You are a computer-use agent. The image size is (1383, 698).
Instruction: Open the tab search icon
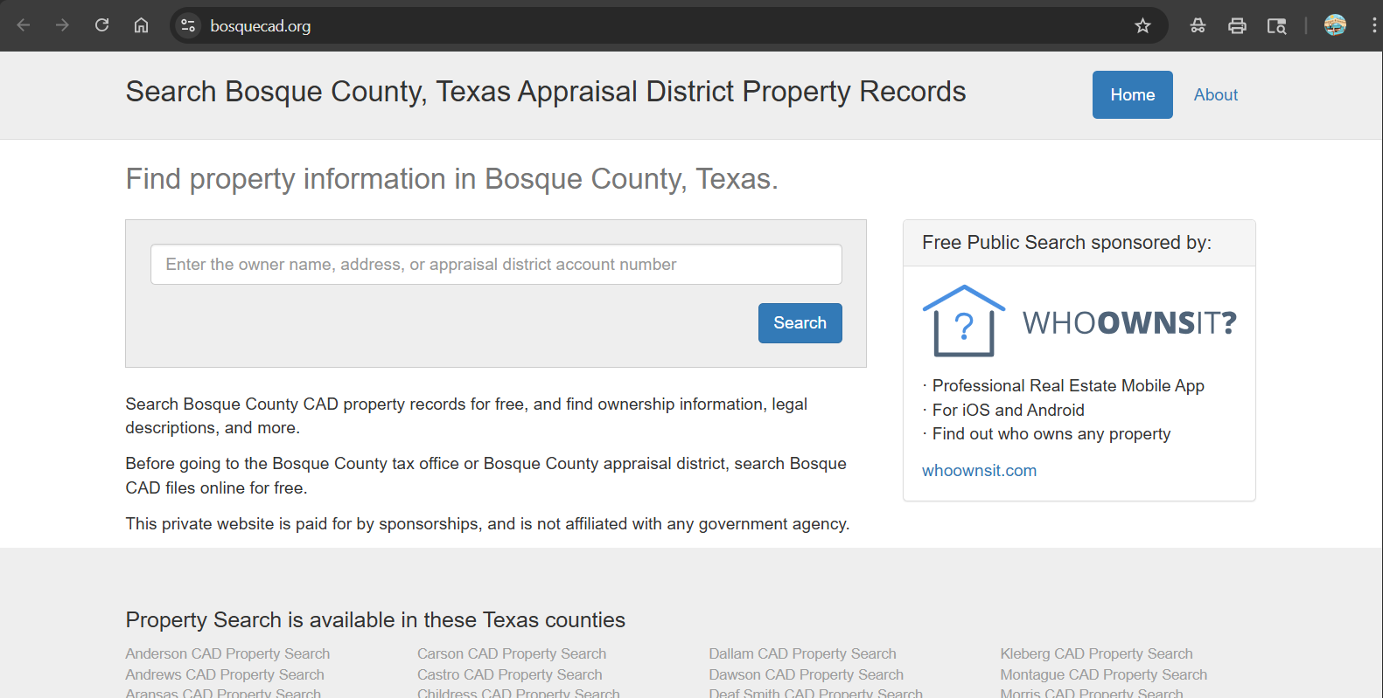tap(1276, 26)
